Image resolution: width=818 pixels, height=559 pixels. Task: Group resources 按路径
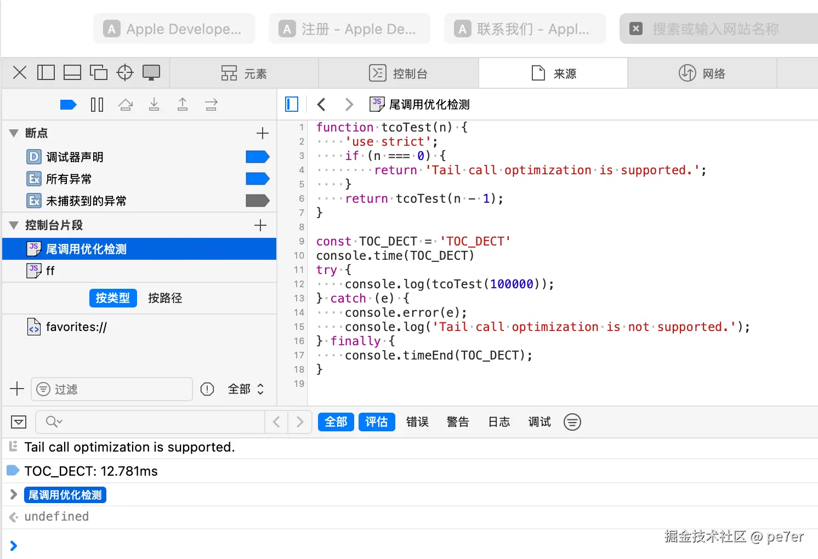click(x=165, y=298)
